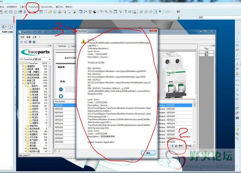Image resolution: width=241 pixels, height=173 pixels.
Task: Expand the 电气设备 folder node
Action: (x=25, y=131)
